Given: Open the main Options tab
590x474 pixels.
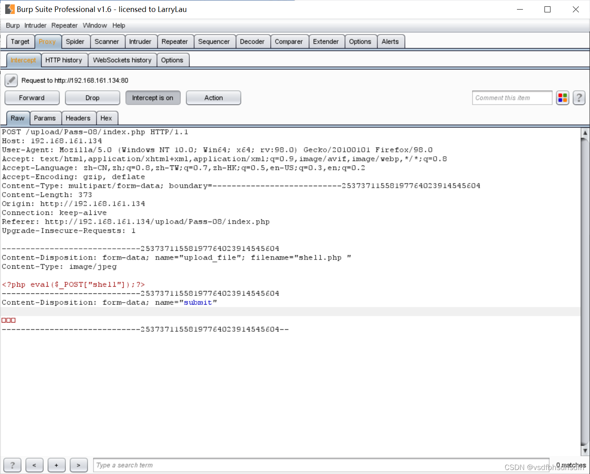Looking at the screenshot, I should click(360, 41).
